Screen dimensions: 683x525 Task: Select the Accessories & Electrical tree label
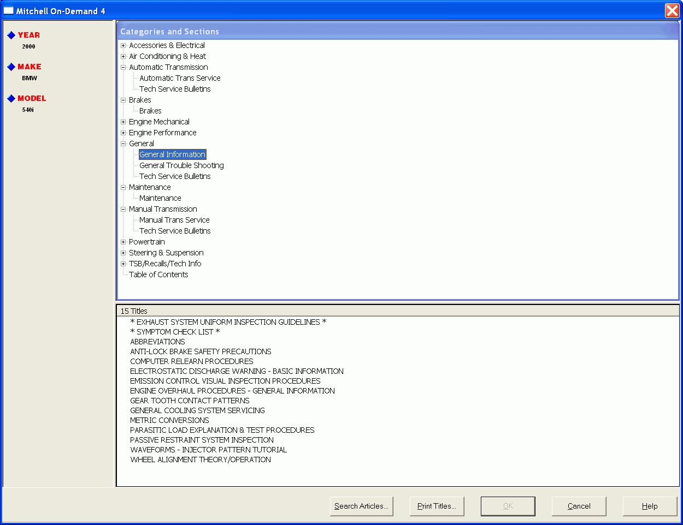(x=167, y=45)
